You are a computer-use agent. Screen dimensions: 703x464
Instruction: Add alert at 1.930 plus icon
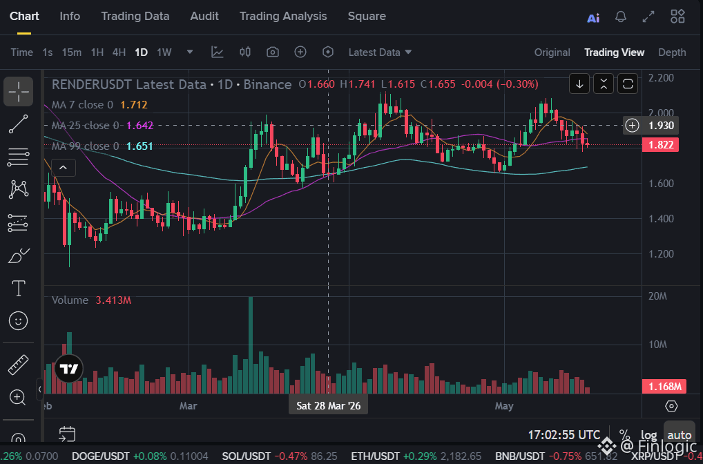[x=632, y=126]
